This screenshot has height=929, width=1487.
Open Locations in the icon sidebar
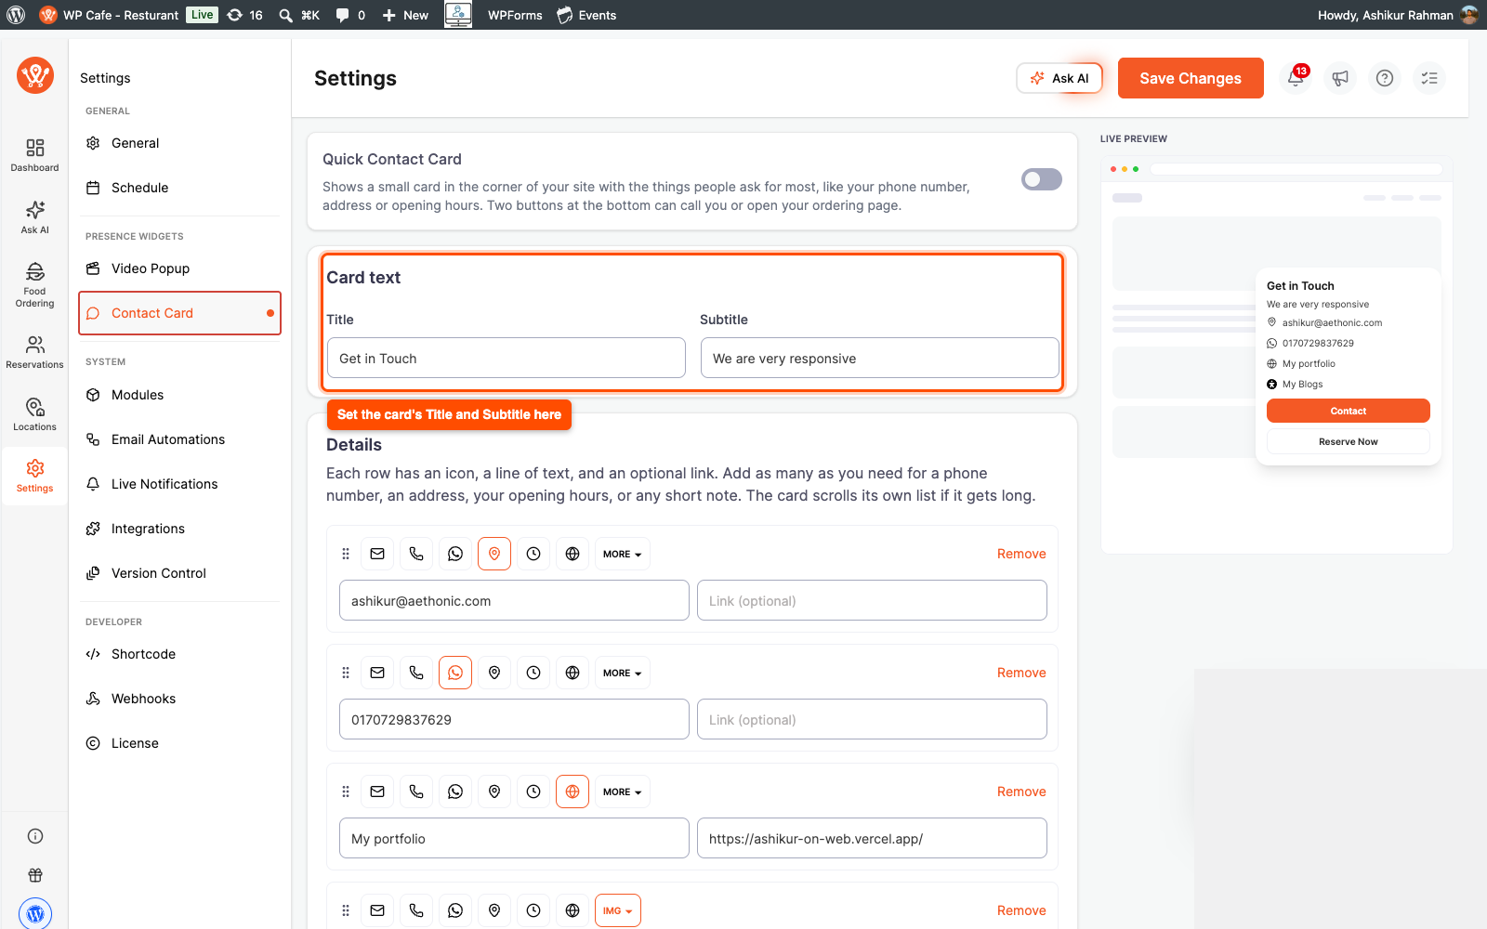tap(34, 414)
